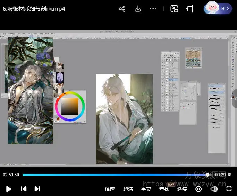Enable picture-in-picture mini window mode

174,9
